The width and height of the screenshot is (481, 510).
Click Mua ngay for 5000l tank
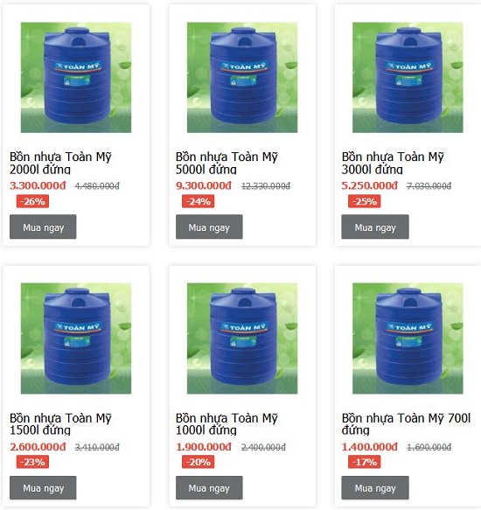(209, 227)
